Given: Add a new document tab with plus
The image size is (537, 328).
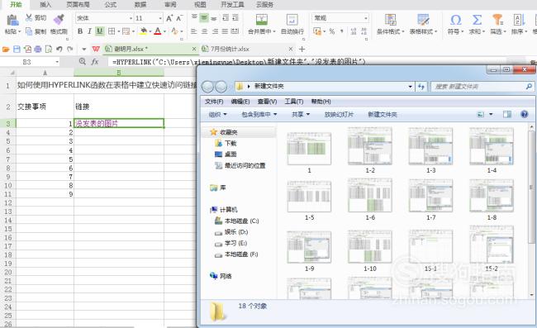Looking at the screenshot, I should [302, 49].
